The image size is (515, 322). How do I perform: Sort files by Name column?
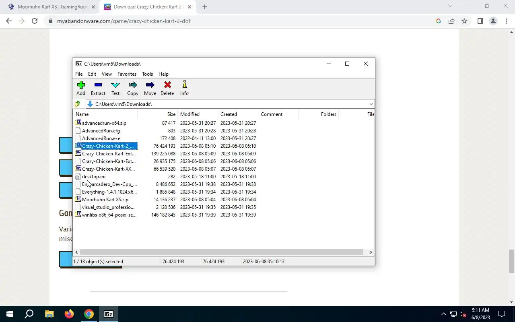(105, 114)
